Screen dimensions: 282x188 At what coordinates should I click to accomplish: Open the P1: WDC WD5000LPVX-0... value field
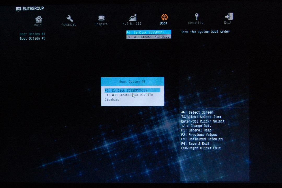149,37
